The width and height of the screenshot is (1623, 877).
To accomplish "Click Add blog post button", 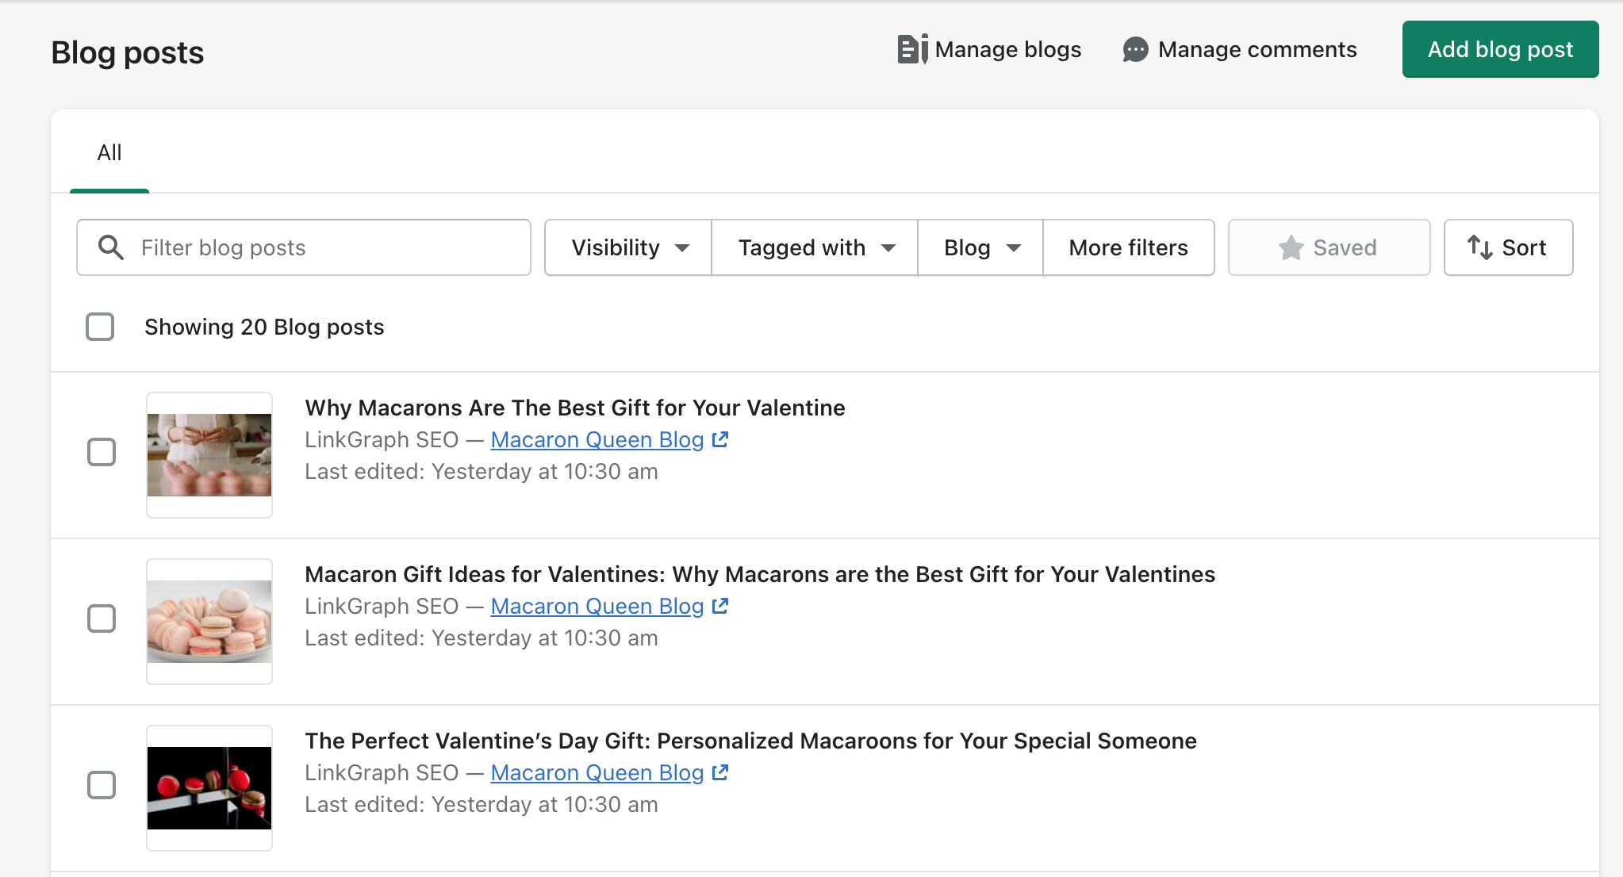I will click(1501, 50).
